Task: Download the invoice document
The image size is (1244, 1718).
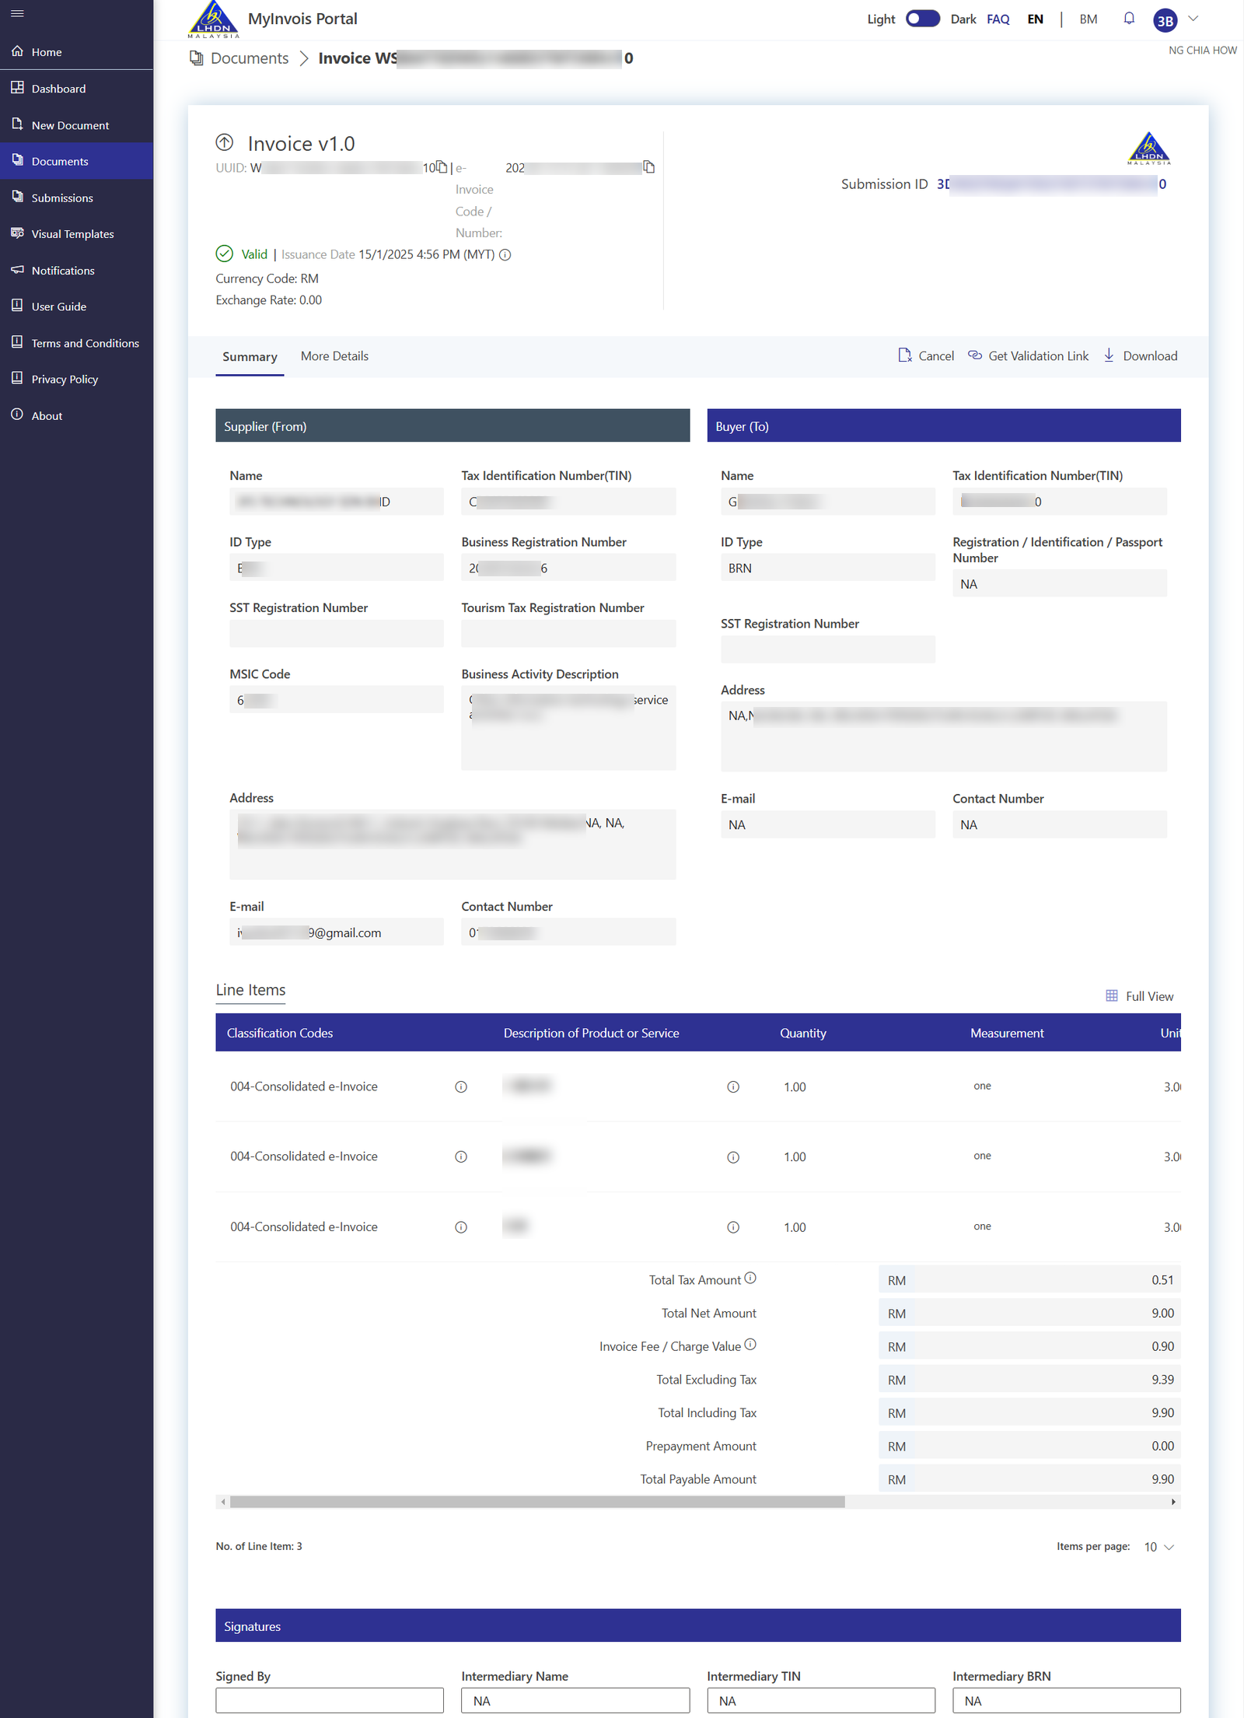Action: pos(1141,356)
